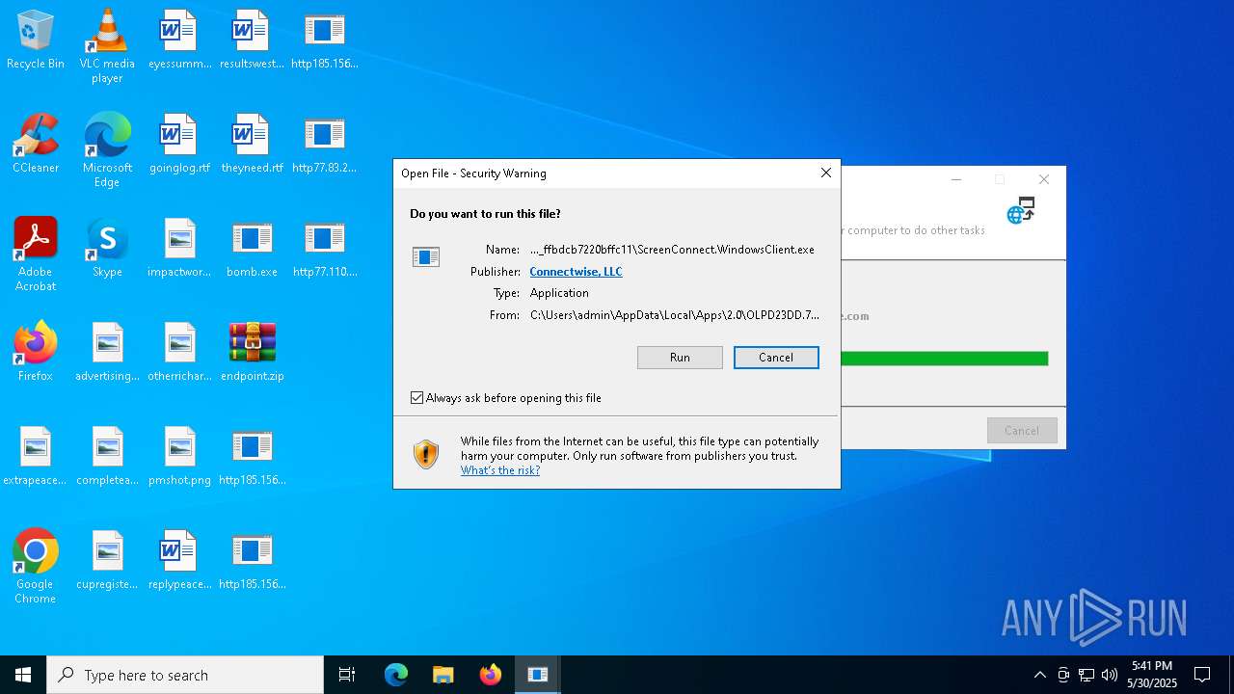Uncheck Always ask before opening this file
Image resolution: width=1234 pixels, height=694 pixels.
(417, 398)
